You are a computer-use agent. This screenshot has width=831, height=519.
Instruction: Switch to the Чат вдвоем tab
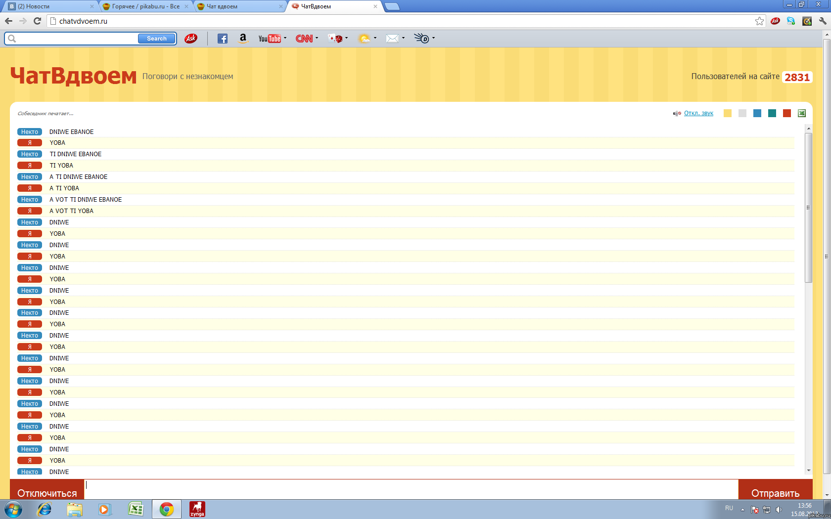coord(240,6)
